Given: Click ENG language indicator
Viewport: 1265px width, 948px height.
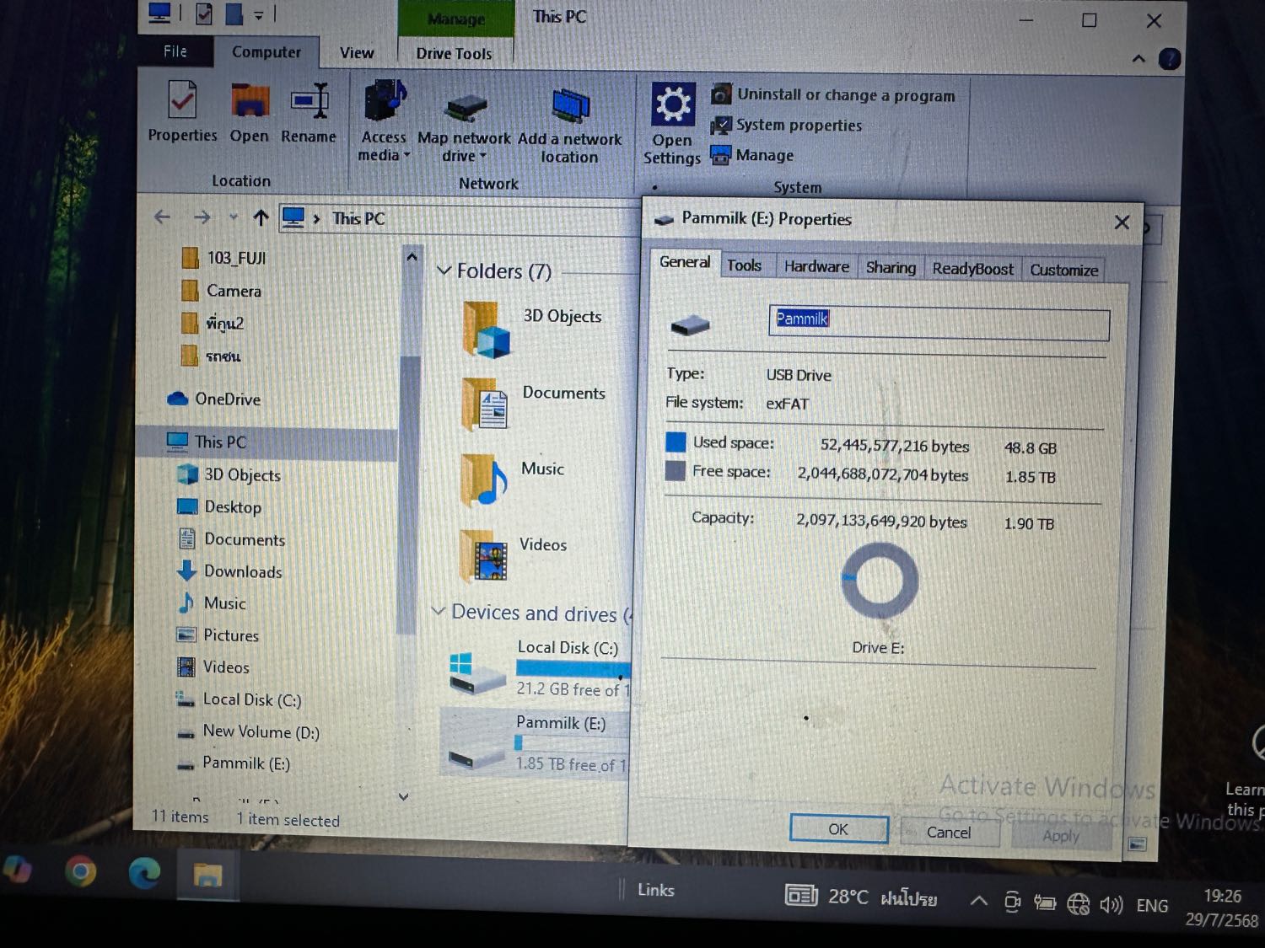Looking at the screenshot, I should tap(1152, 906).
